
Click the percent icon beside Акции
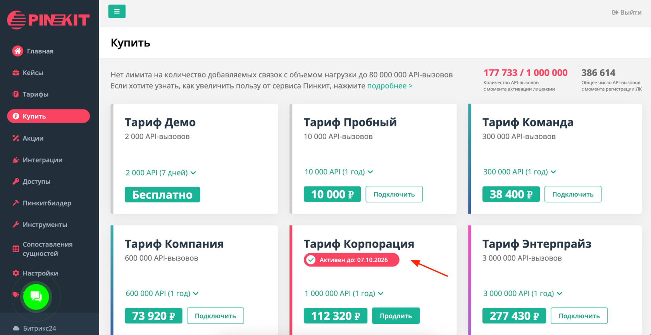[16, 138]
